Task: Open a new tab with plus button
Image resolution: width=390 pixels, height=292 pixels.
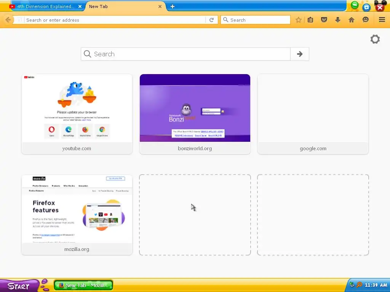Action: [x=173, y=6]
